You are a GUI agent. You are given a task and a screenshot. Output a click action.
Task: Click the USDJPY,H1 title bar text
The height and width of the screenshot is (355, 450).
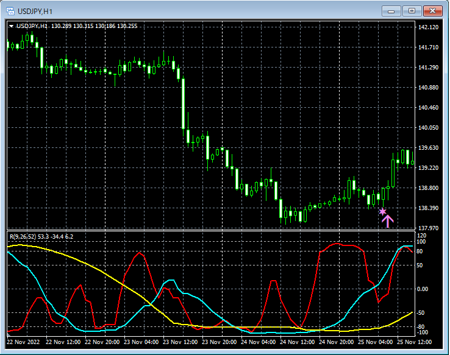(x=35, y=12)
